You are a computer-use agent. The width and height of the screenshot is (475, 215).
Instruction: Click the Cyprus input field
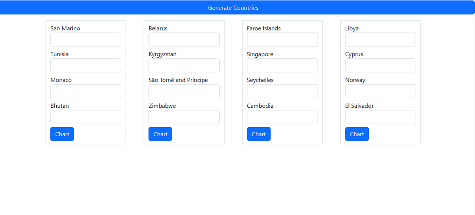380,65
